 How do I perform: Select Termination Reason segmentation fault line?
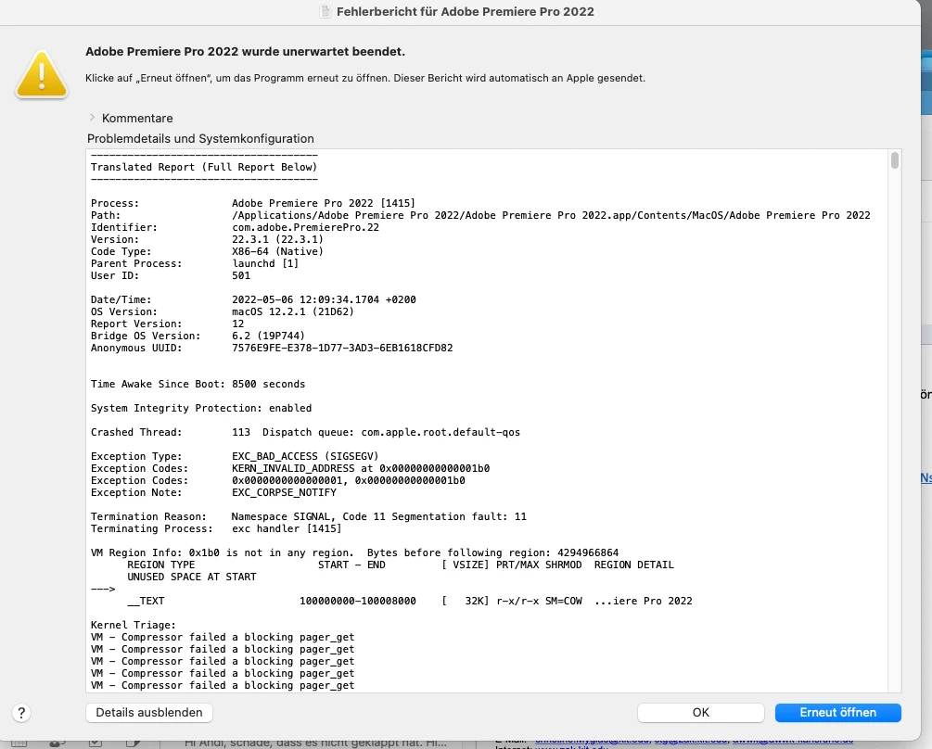point(309,516)
